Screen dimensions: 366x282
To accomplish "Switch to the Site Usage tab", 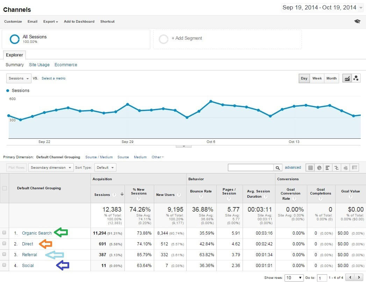I will point(39,64).
